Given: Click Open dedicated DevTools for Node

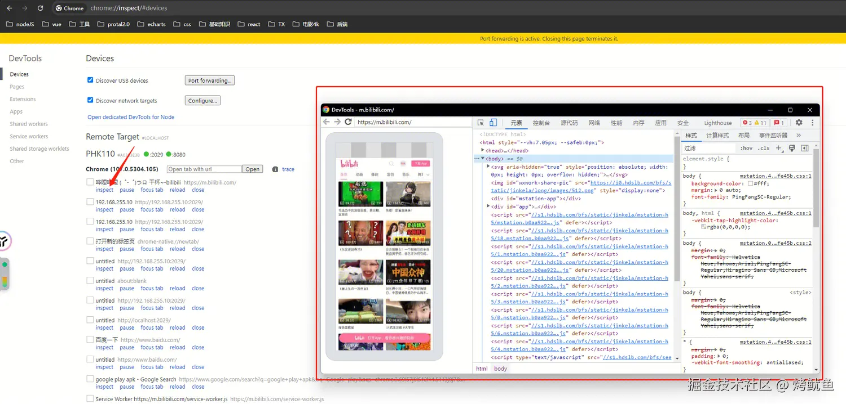Looking at the screenshot, I should pos(131,117).
